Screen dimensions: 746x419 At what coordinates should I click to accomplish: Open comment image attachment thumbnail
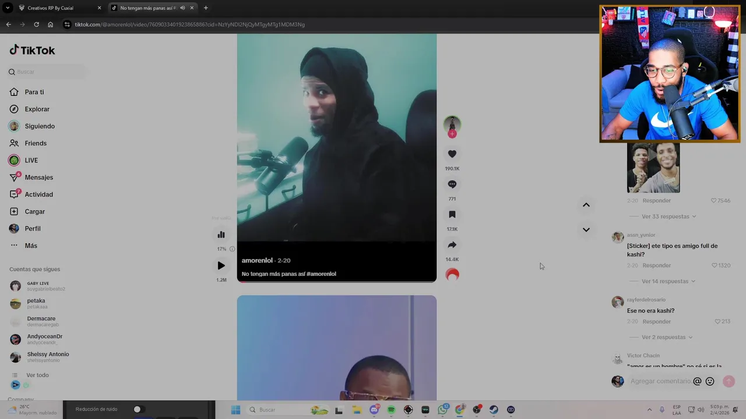[x=653, y=168]
